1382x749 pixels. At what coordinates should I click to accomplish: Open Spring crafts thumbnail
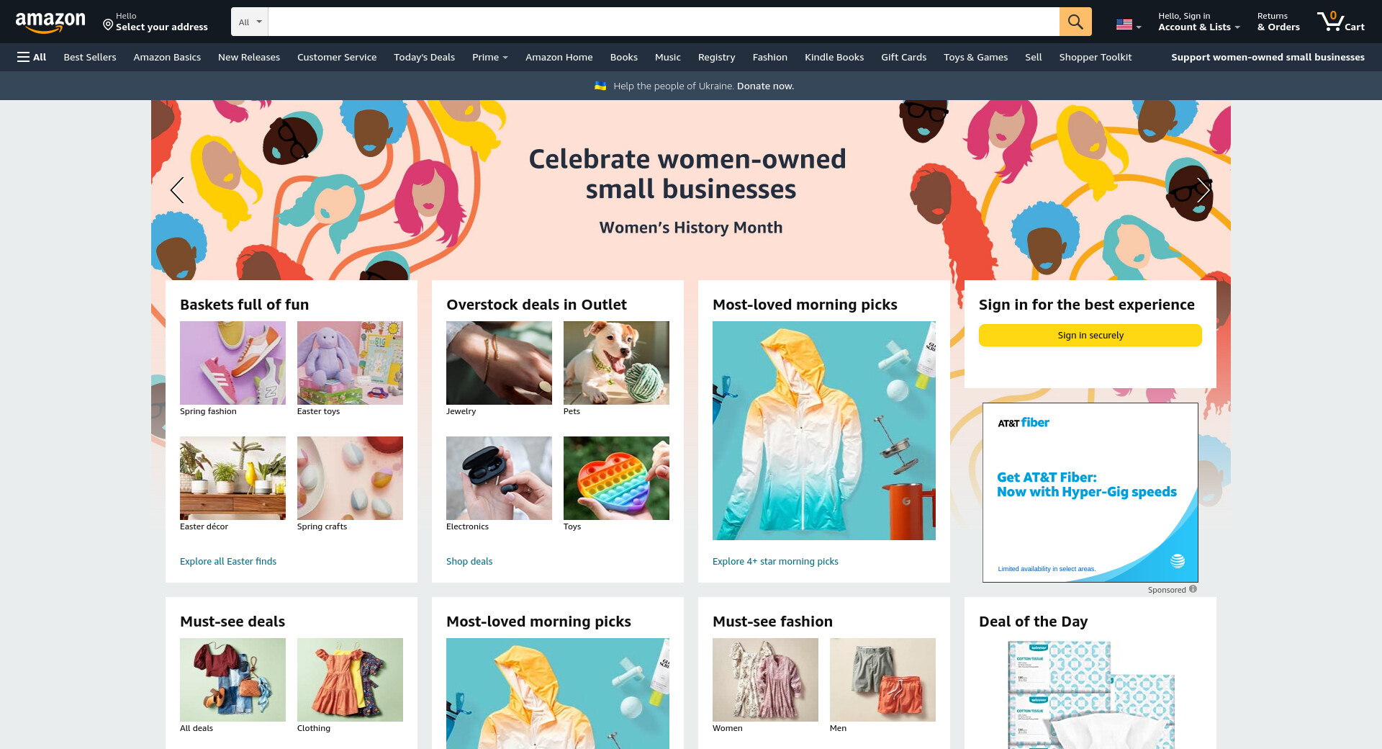[350, 478]
